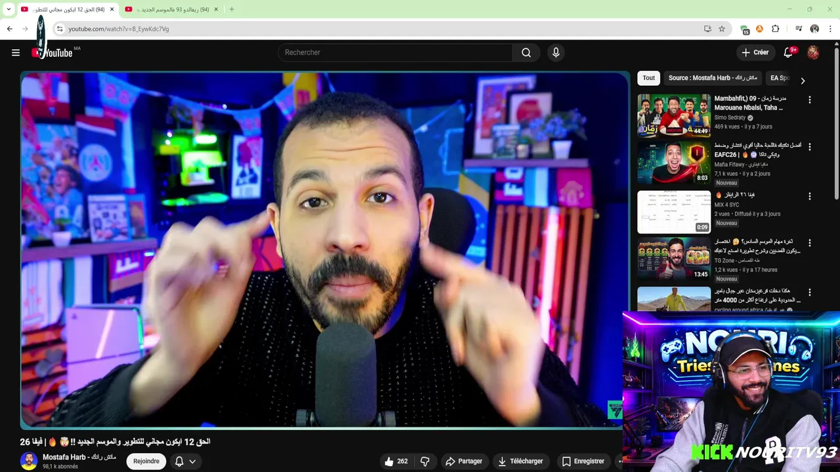Screen dimensions: 840x472
Task: Open Mambahfit 09 video thumbnail
Action: coord(674,115)
